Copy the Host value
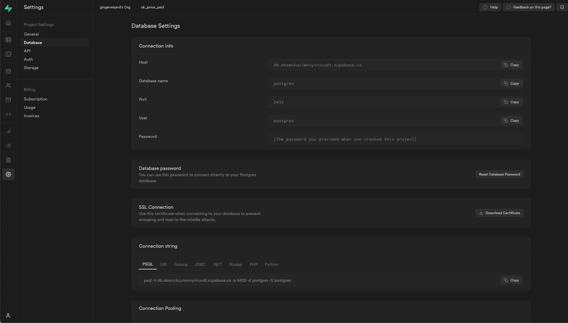Image resolution: width=568 pixels, height=323 pixels. tap(511, 65)
